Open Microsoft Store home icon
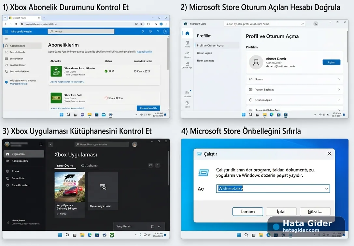Screen dimensions: 354x246 [x=187, y=34]
